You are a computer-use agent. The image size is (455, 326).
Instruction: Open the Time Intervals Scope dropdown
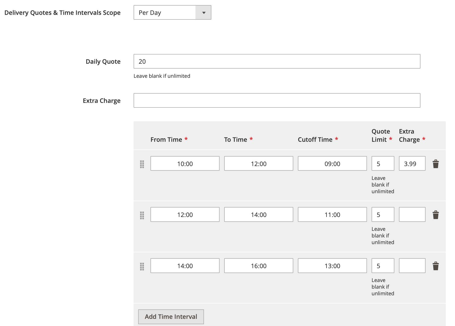pos(172,13)
